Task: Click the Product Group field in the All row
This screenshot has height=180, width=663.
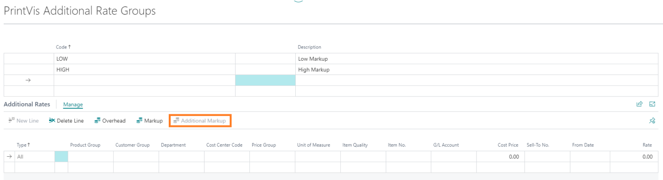Action: (x=91, y=157)
